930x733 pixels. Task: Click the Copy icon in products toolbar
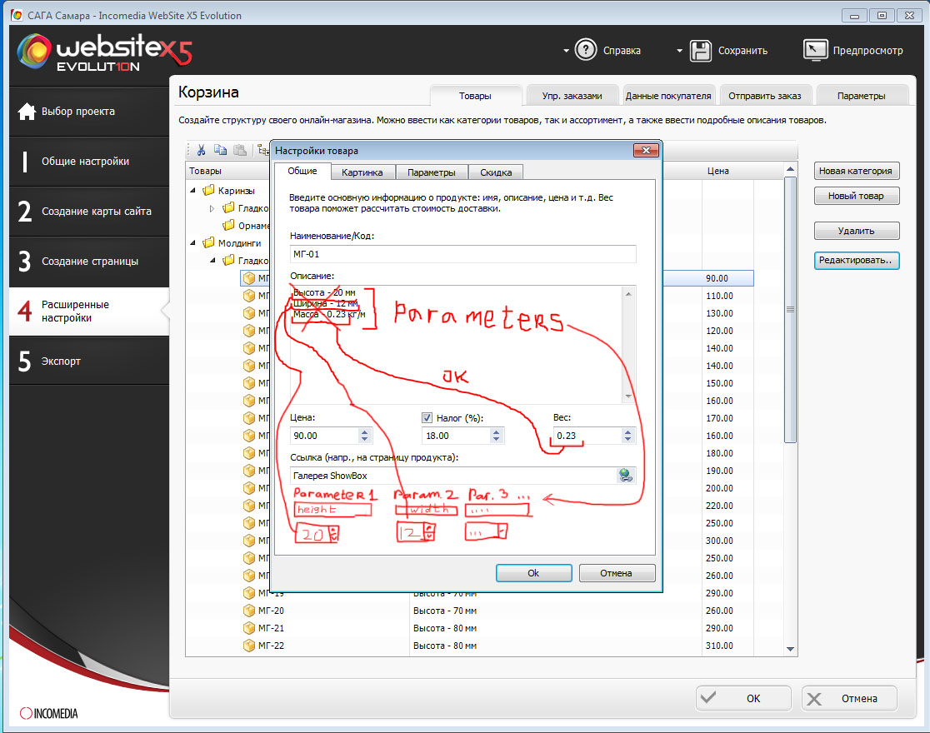pyautogui.click(x=220, y=150)
